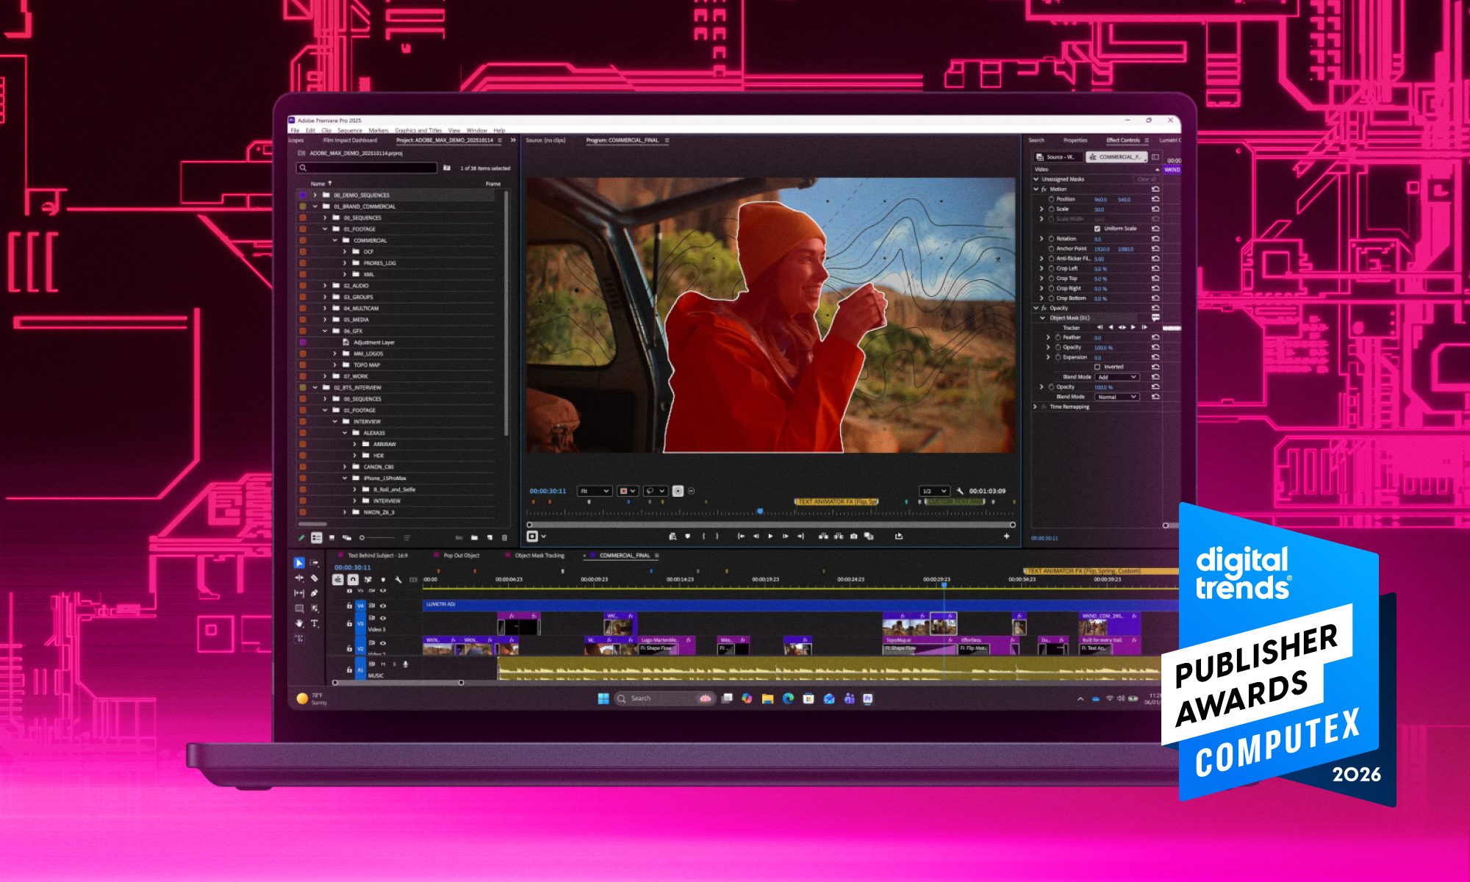Viewport: 1470px width, 882px height.
Task: Solo the A1 MUSIC track
Action: click(x=394, y=664)
